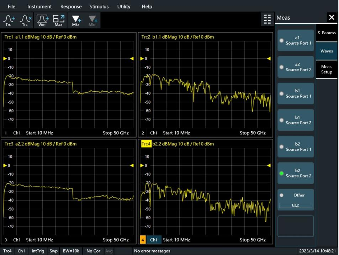
Task: Open the Response menu
Action: (71, 6)
